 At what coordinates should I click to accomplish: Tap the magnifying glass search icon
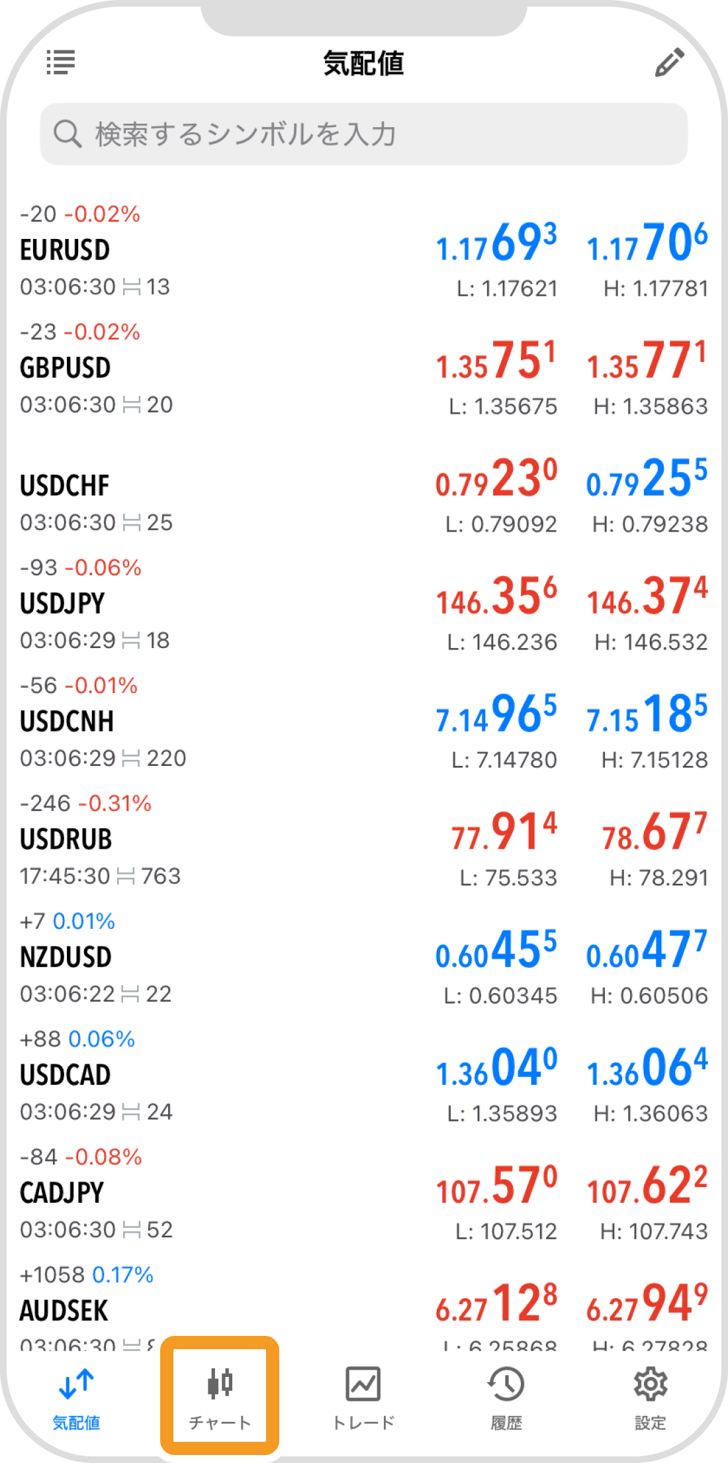[x=67, y=134]
